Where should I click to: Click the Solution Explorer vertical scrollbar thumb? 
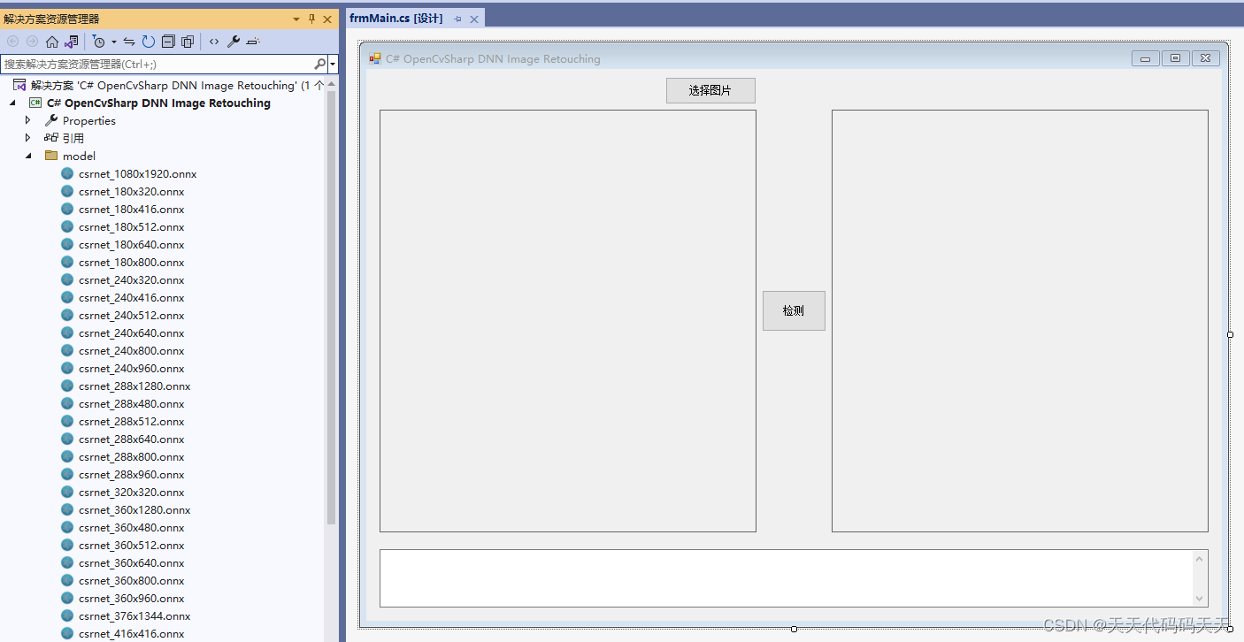click(332, 307)
